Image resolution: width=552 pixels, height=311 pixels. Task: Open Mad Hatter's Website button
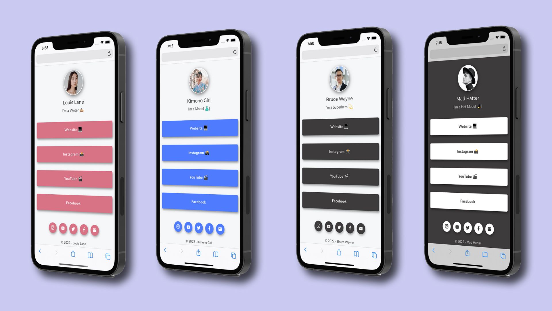(468, 126)
